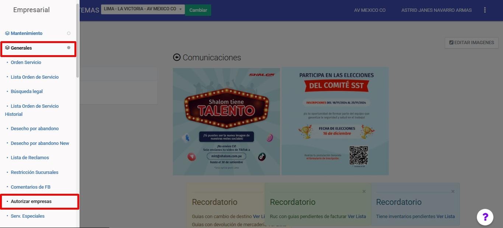Click the sidebar vertical scrollbar

[x=77, y=40]
